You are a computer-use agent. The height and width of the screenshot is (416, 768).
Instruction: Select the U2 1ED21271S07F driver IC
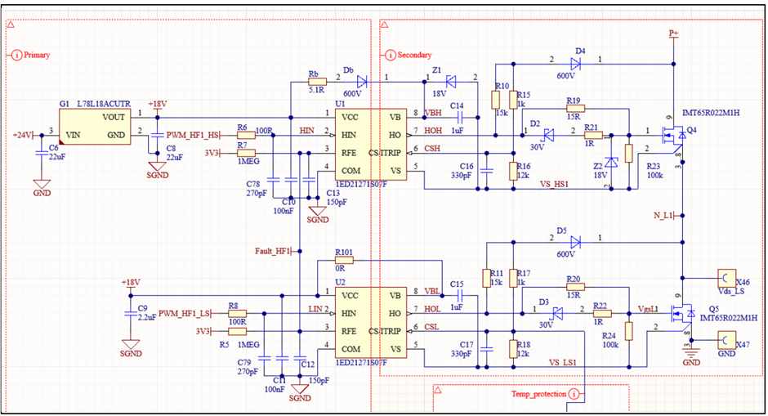click(x=370, y=322)
